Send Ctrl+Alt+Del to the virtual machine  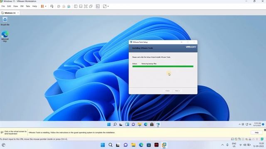pyautogui.click(x=52, y=6)
